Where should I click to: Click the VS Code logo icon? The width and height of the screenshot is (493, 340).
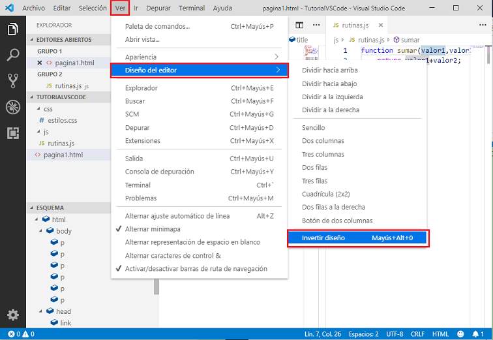(9, 8)
